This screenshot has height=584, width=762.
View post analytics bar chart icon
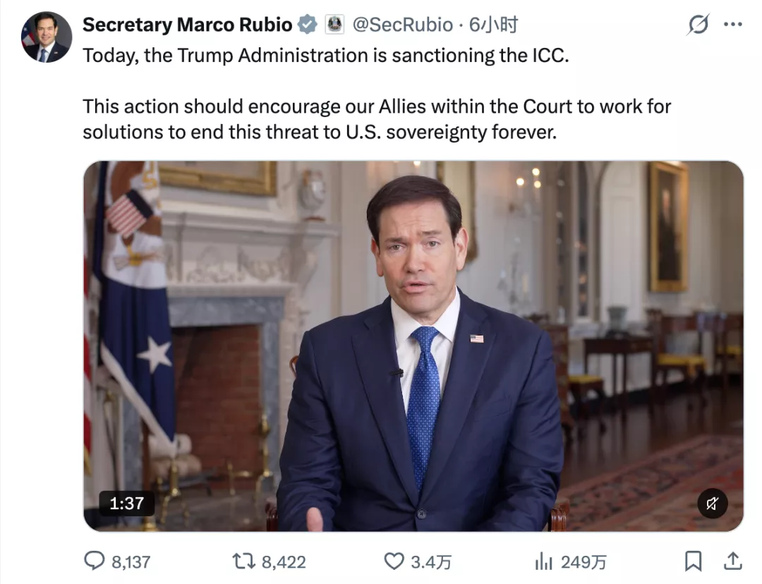coord(544,561)
